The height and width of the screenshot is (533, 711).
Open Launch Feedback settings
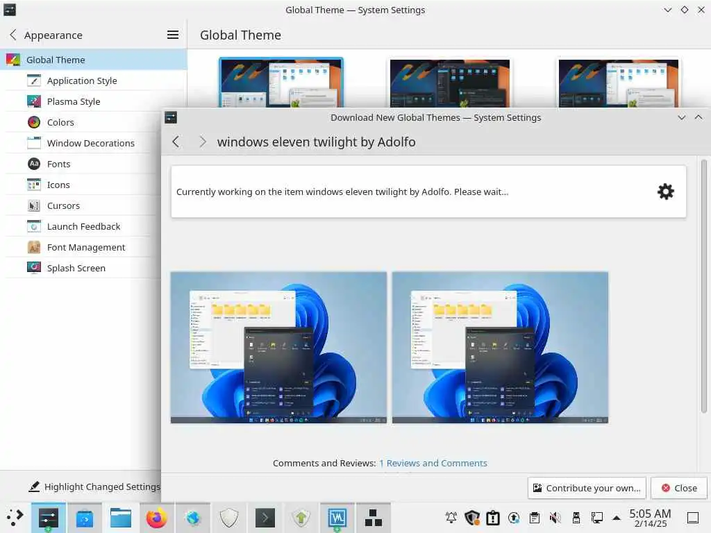[x=83, y=227]
